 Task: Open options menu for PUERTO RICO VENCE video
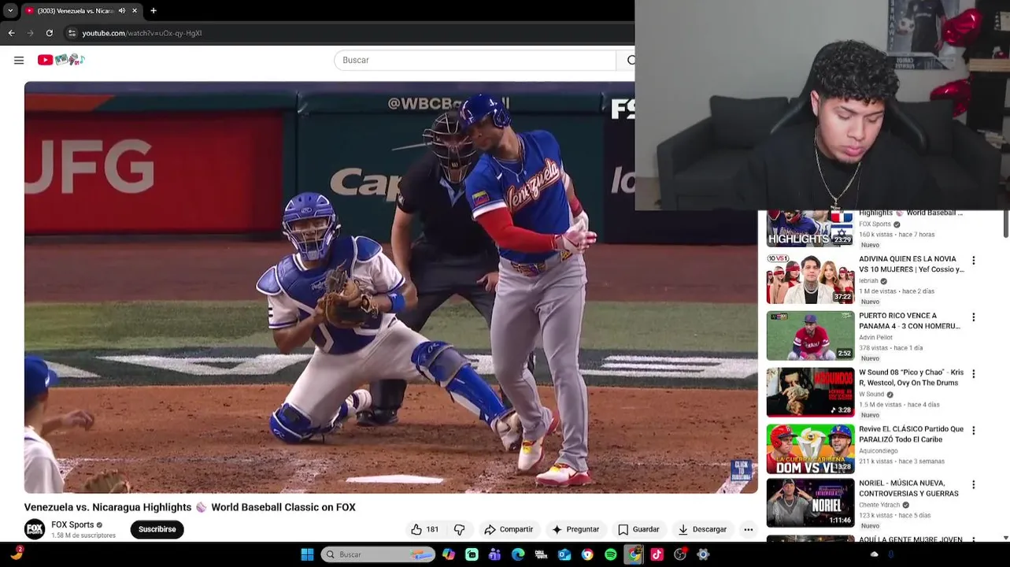pos(974,317)
